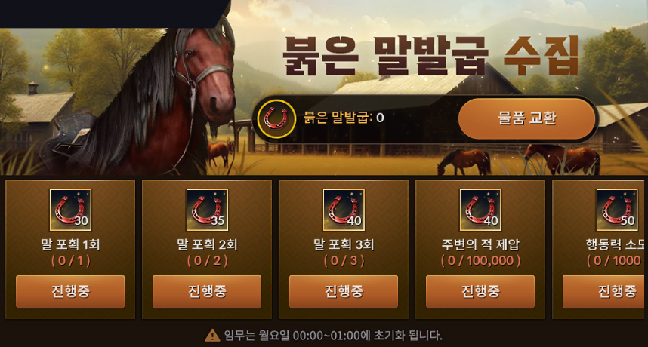Click the 붉은 말발굽 수집 event title
Screen dimensions: 648x347
(x=431, y=57)
